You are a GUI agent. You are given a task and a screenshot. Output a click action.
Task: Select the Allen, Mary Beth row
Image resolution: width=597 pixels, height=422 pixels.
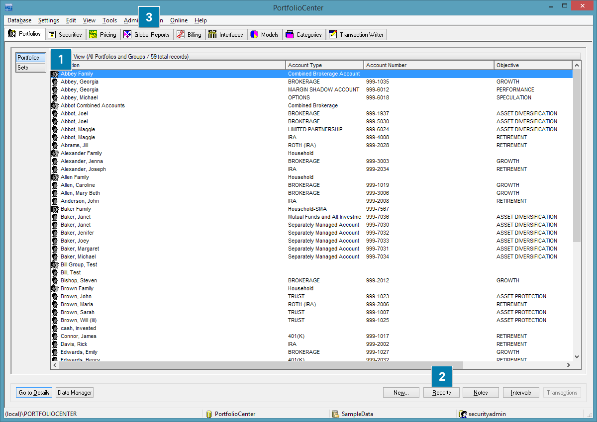tap(311, 193)
